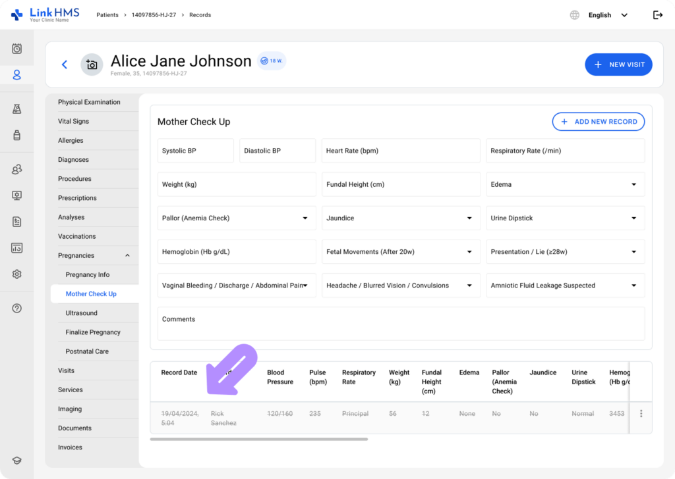Open the laboratory flask icon in sidebar
Screen dimensions: 675x479
coord(16,109)
